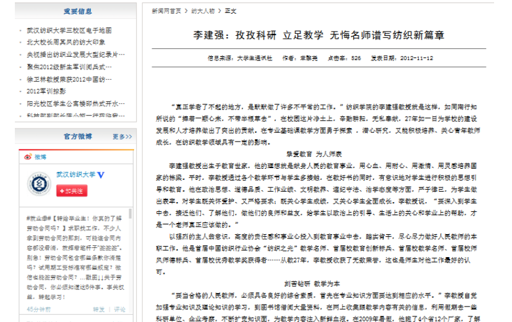This screenshot has height=322, width=512.
Task: Open 徐卫林教授荣获2012中国纺 link
Action: click(69, 79)
